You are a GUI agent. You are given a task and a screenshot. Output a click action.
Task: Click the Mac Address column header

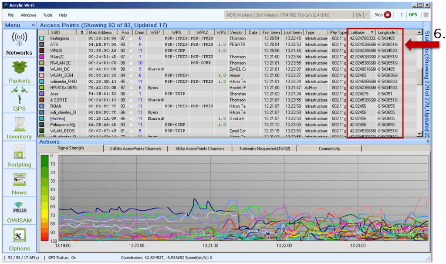(102, 32)
